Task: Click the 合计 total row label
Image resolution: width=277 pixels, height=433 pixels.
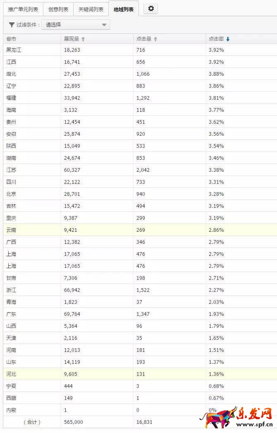Action: coord(32,422)
